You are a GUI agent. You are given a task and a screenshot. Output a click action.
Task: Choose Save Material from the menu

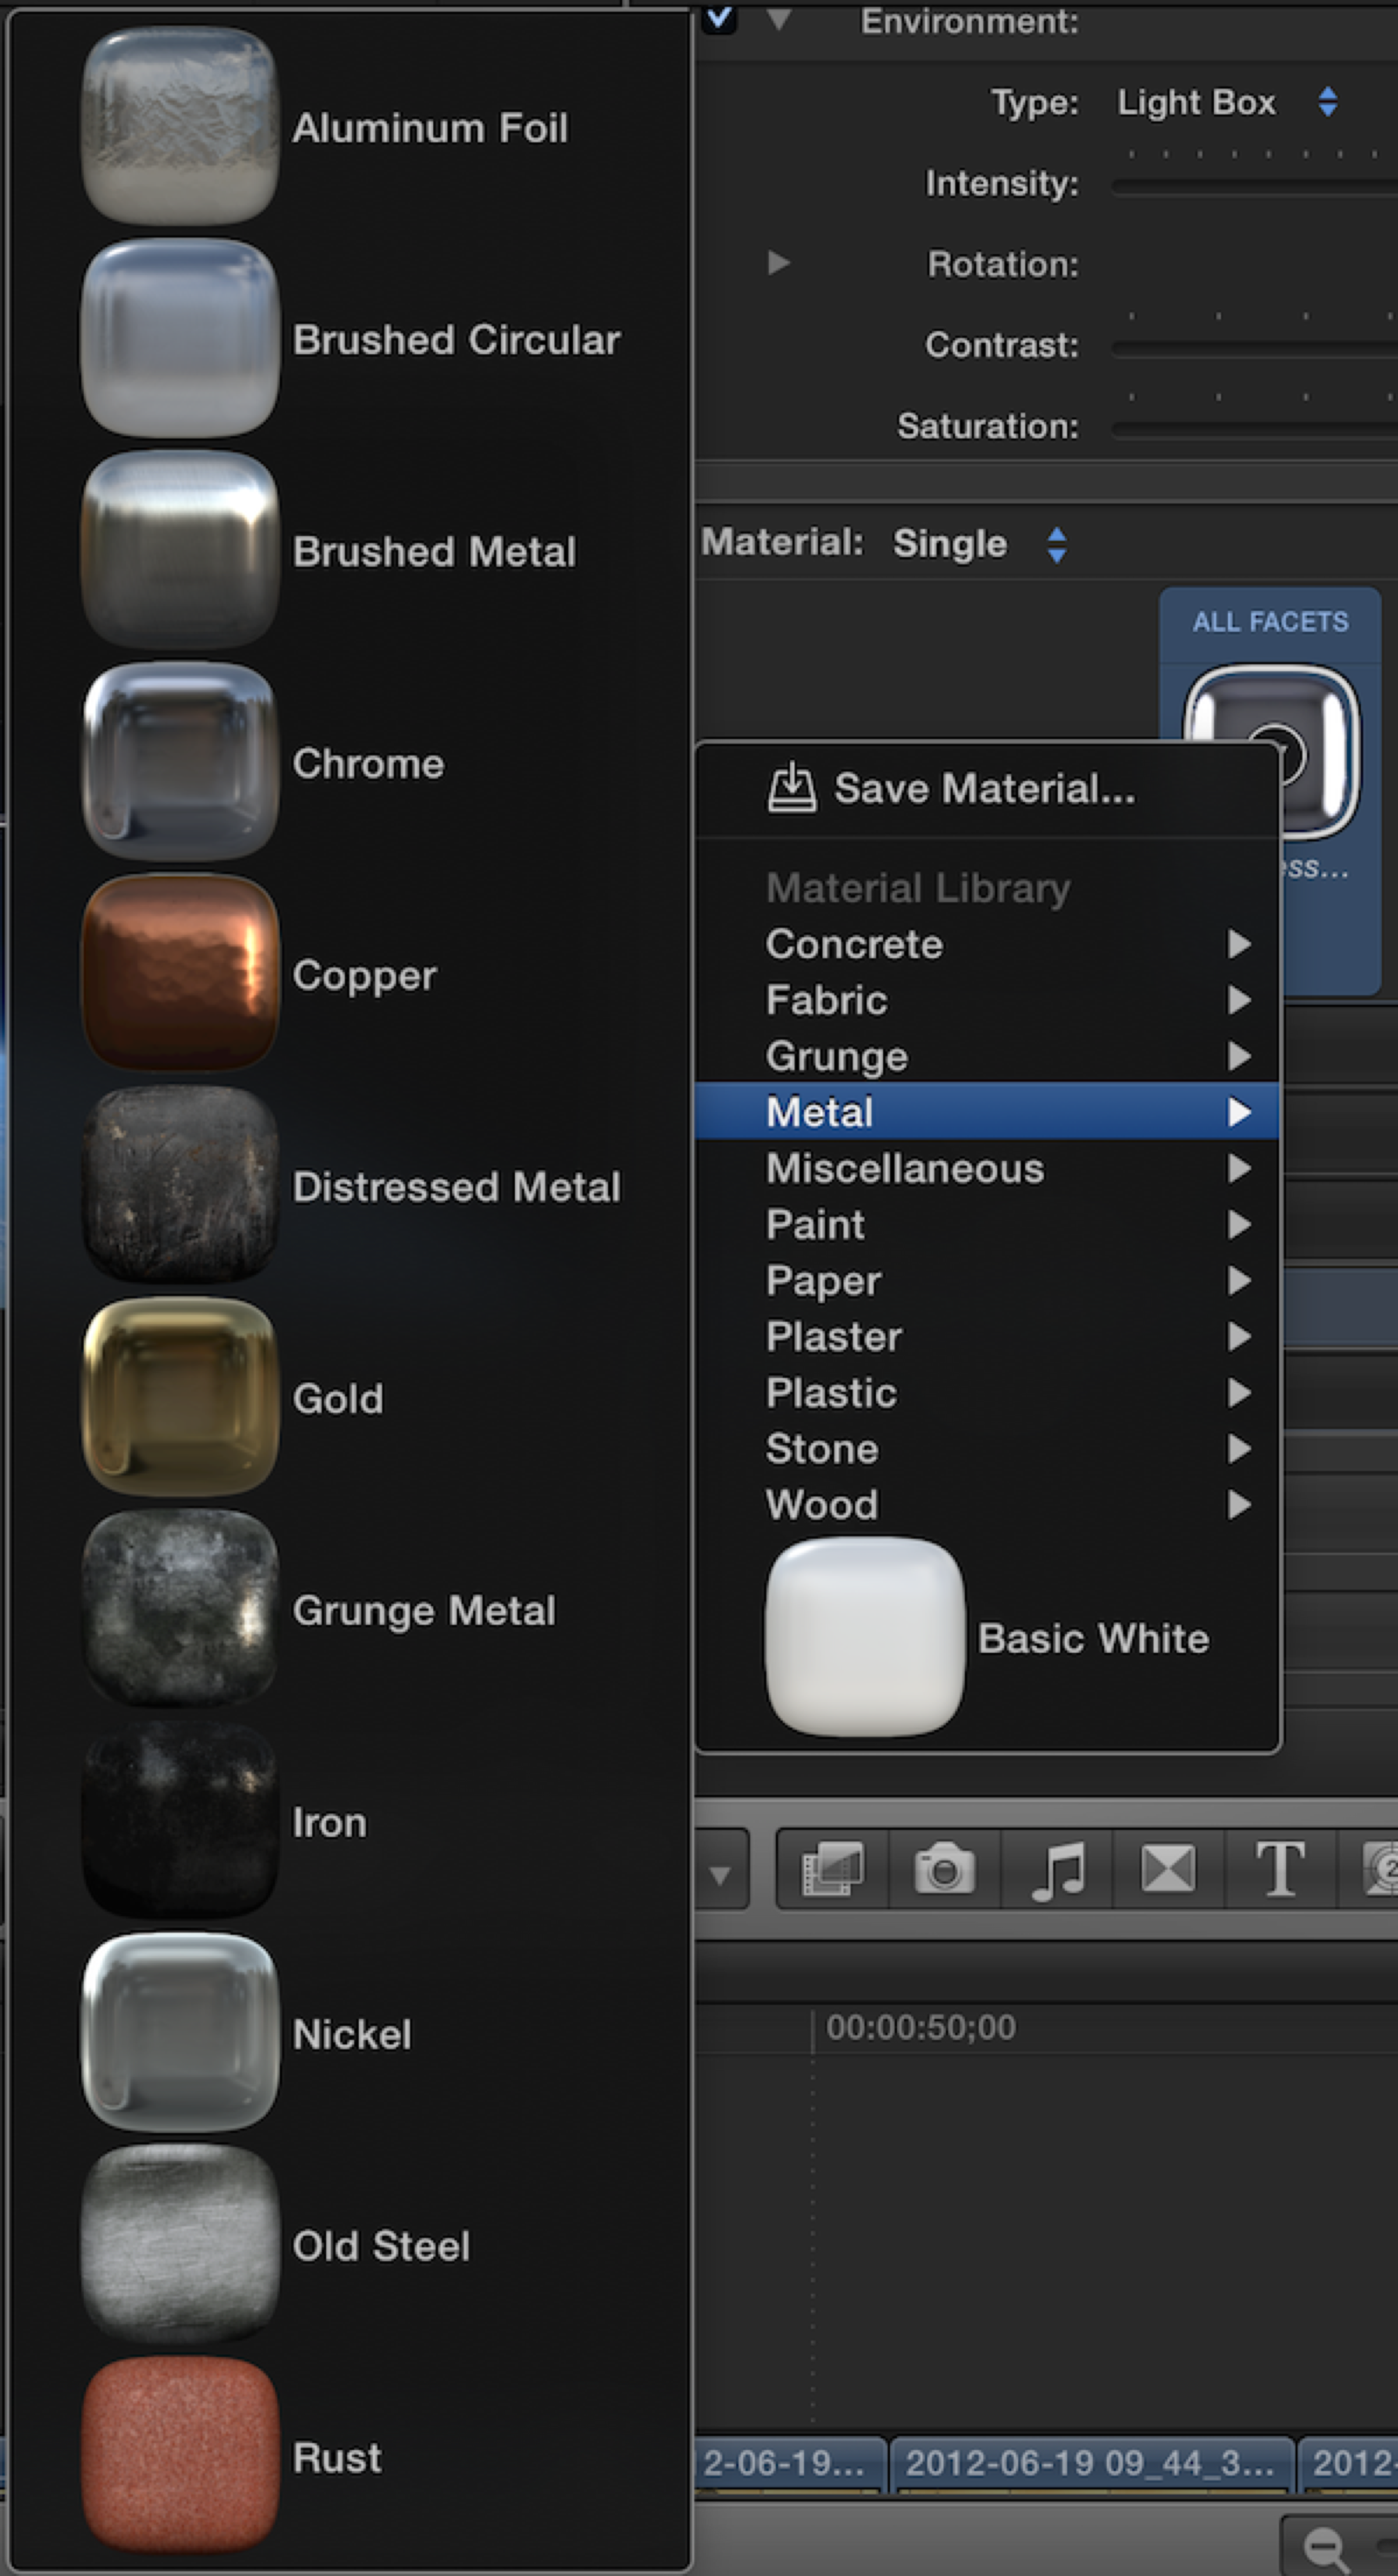(983, 788)
